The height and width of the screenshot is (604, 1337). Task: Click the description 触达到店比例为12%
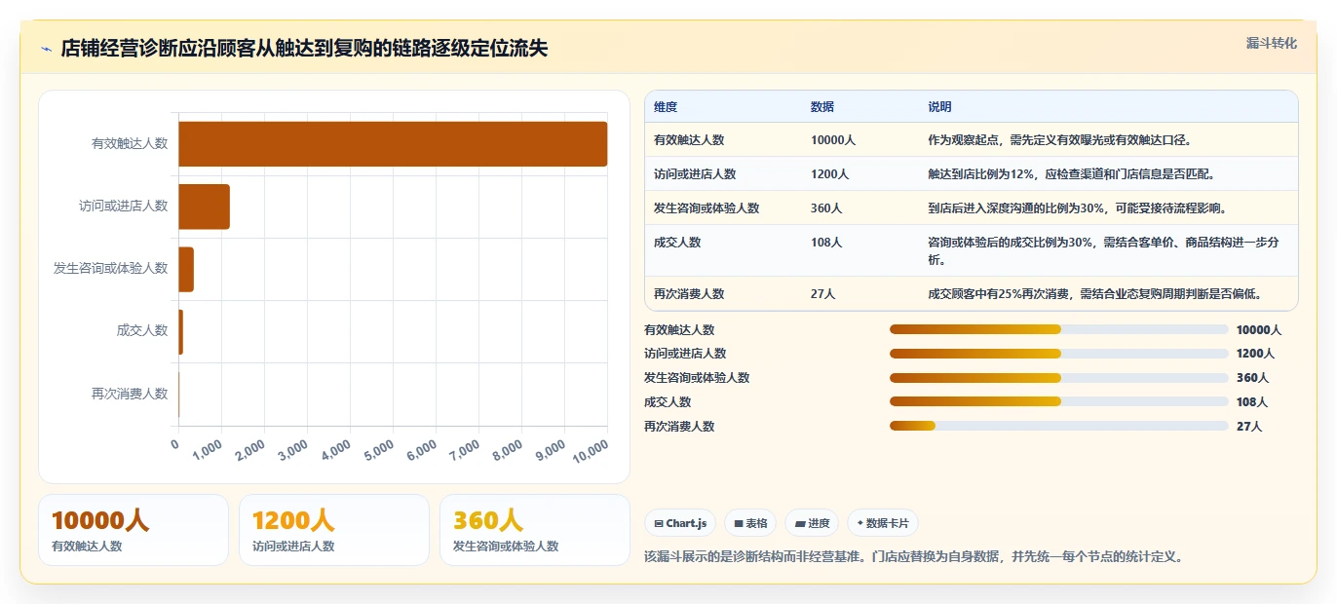coord(1072,174)
